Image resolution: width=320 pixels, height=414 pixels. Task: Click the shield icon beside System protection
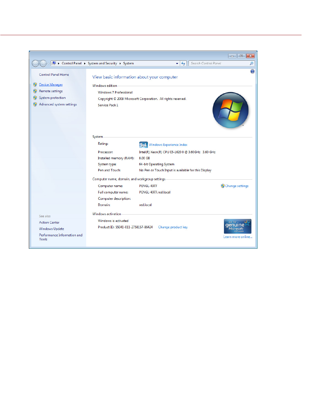(35, 98)
